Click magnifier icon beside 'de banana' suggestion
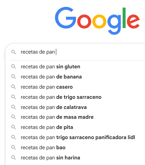The height and width of the screenshot is (165, 145). point(13,77)
